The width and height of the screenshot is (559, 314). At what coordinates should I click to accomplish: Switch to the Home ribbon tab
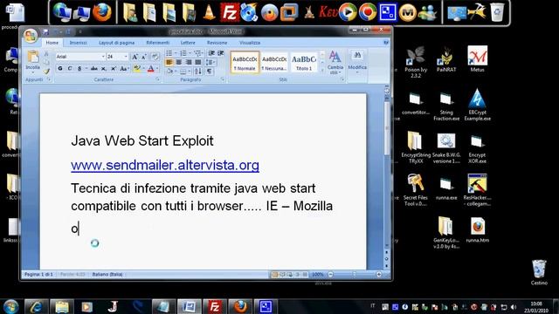click(x=52, y=43)
